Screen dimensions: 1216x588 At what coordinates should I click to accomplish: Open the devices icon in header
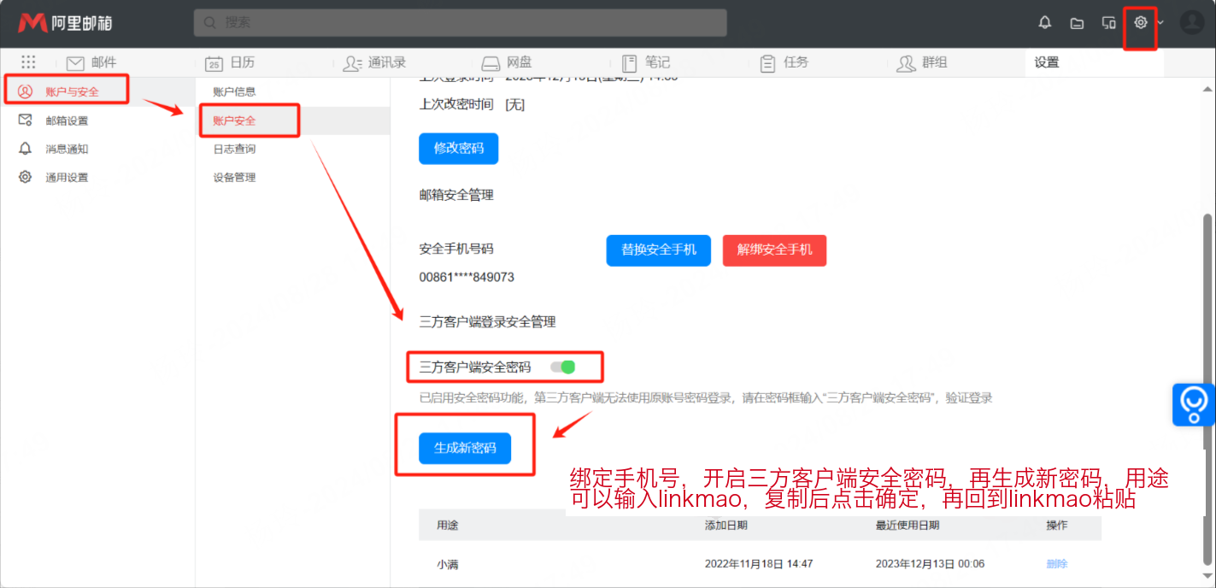tap(1108, 23)
